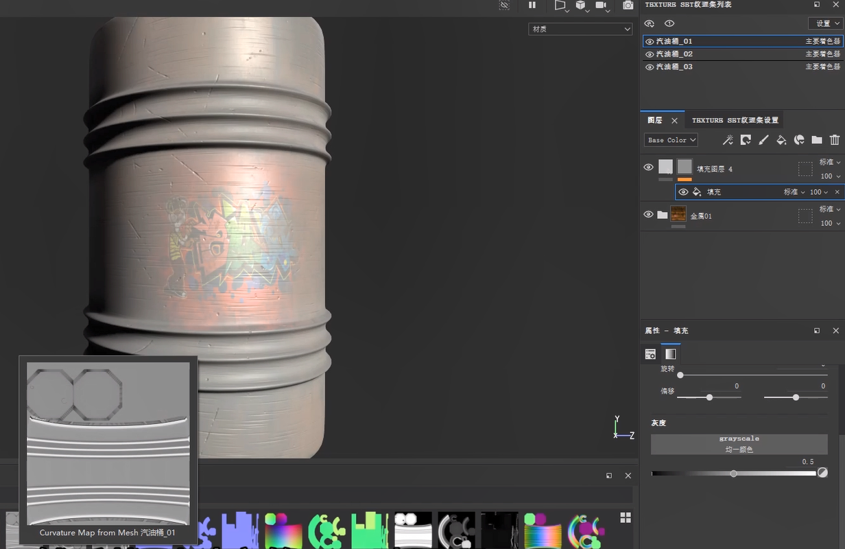845x549 pixels.
Task: Pause viewport rendering with the pause icon
Action: click(532, 5)
